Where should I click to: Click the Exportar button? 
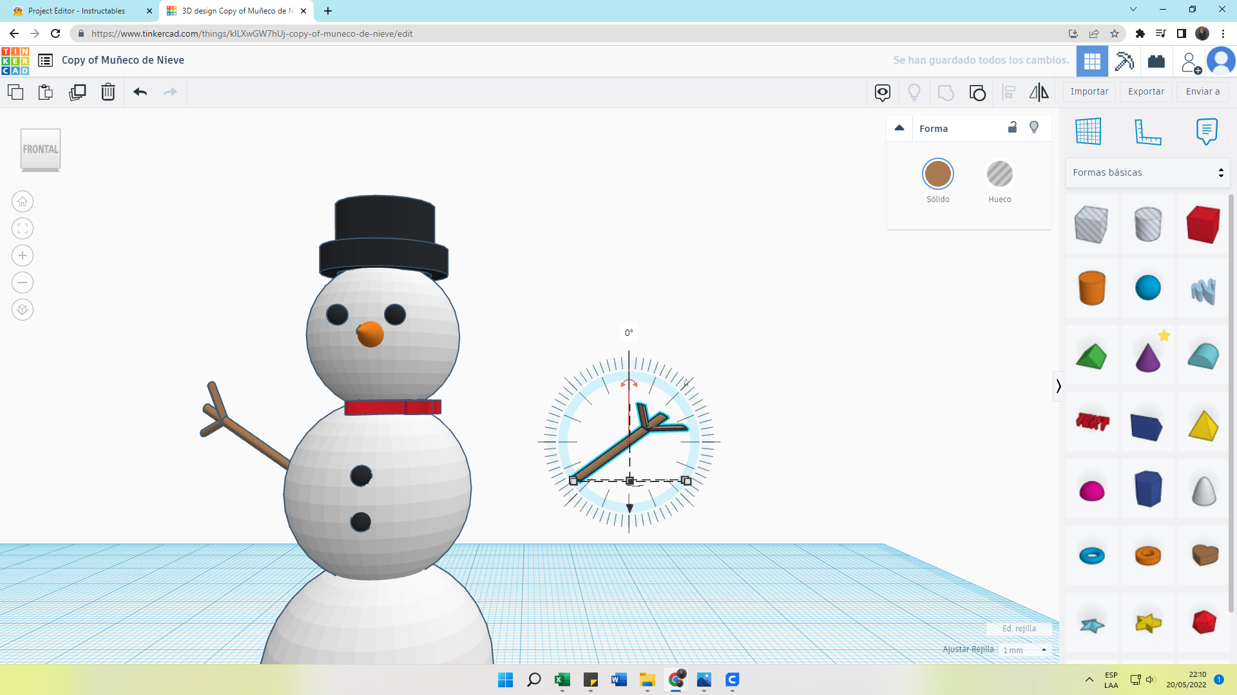(x=1146, y=91)
